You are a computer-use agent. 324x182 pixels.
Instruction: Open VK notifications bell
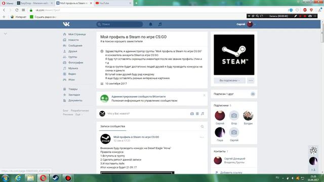151,24
